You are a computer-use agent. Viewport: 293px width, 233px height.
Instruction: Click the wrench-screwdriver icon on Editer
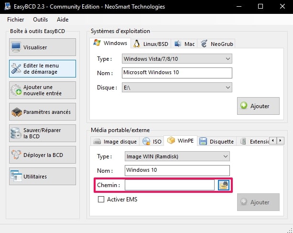16,68
